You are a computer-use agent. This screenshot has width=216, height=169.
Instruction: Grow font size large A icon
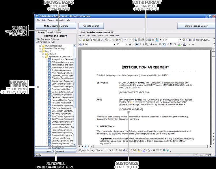[130, 44]
